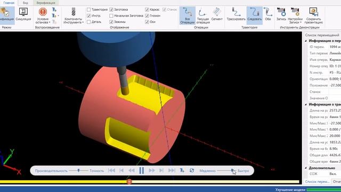
Task: Open dropdown arrow next to middle playback icon
Action: pos(58,15)
